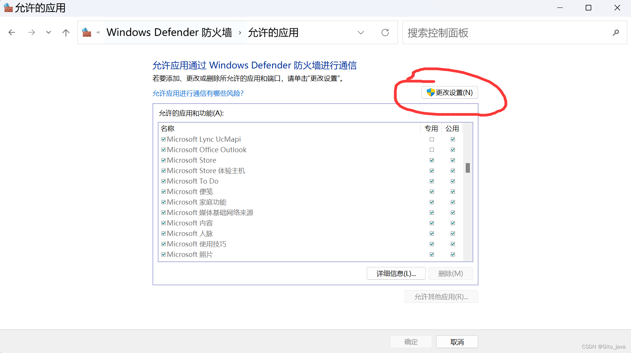Click the 删除(M) button
Screen dimensions: 631x353
point(450,273)
